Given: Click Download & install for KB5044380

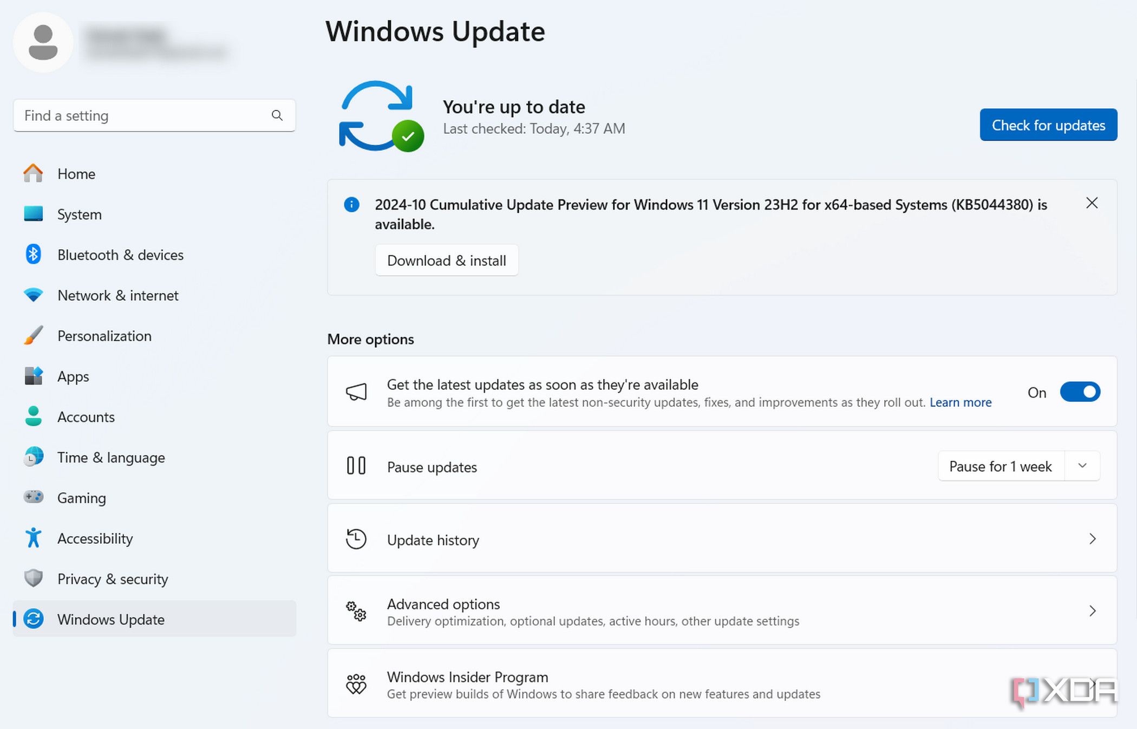Looking at the screenshot, I should point(446,261).
